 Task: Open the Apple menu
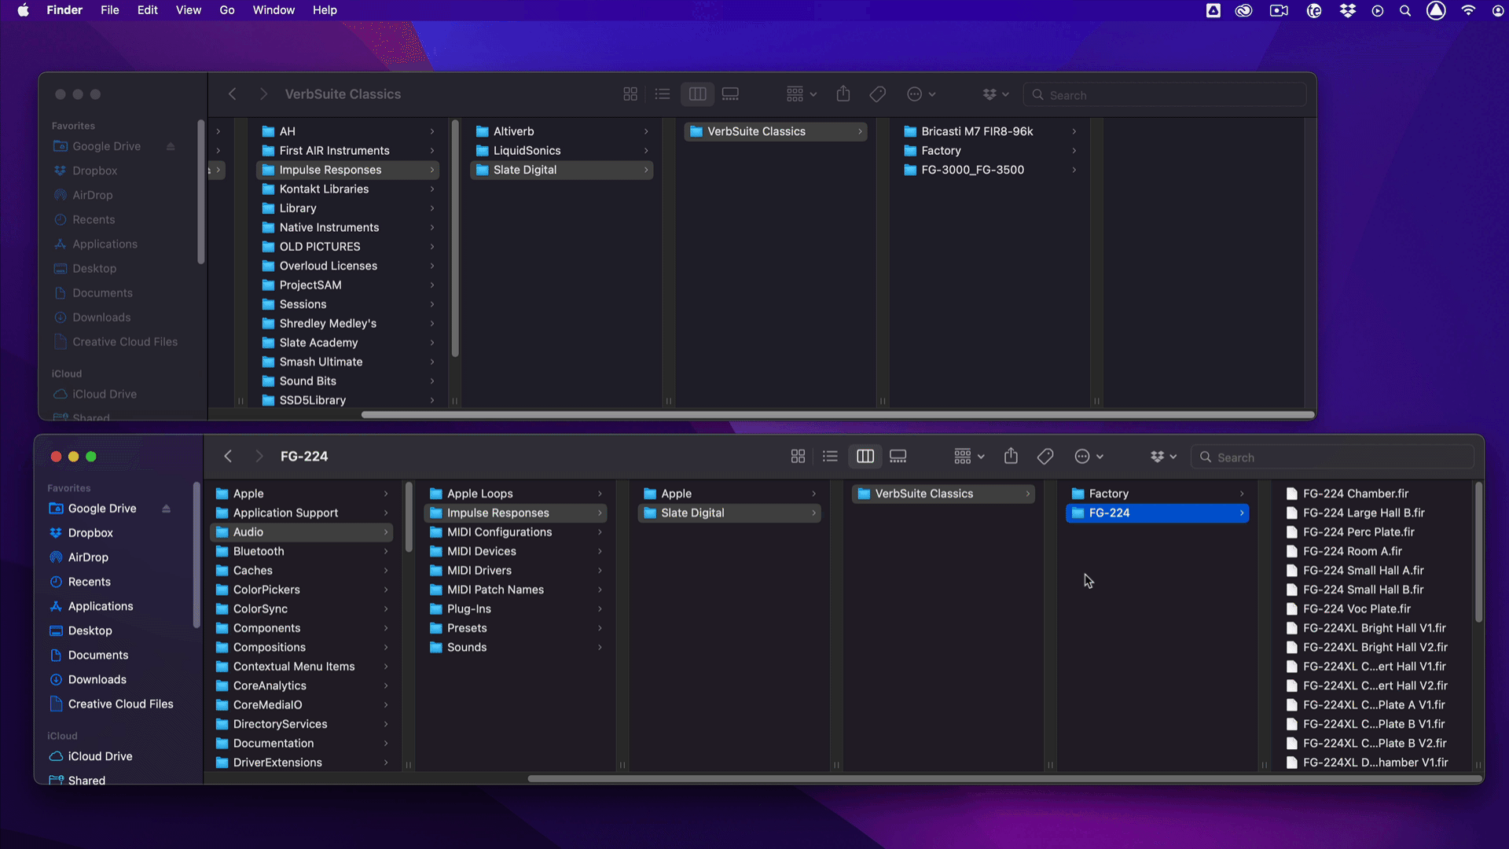[23, 10]
